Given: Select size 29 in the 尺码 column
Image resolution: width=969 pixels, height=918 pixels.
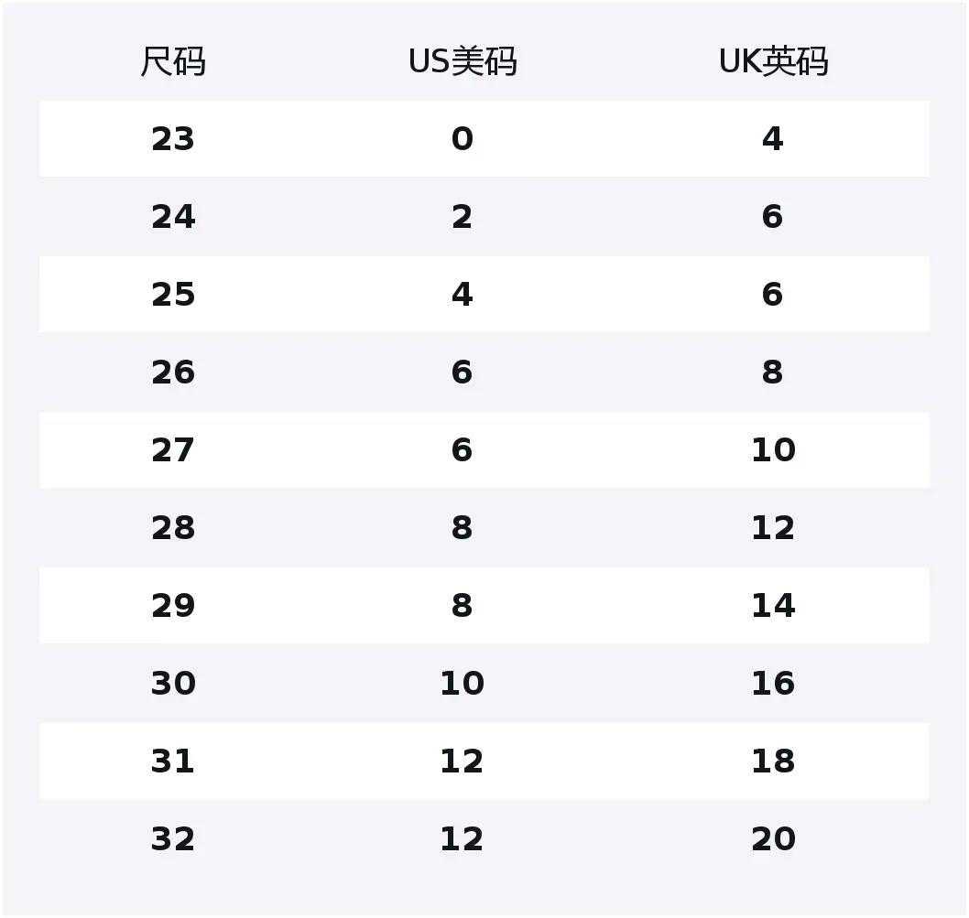Looking at the screenshot, I should [173, 606].
